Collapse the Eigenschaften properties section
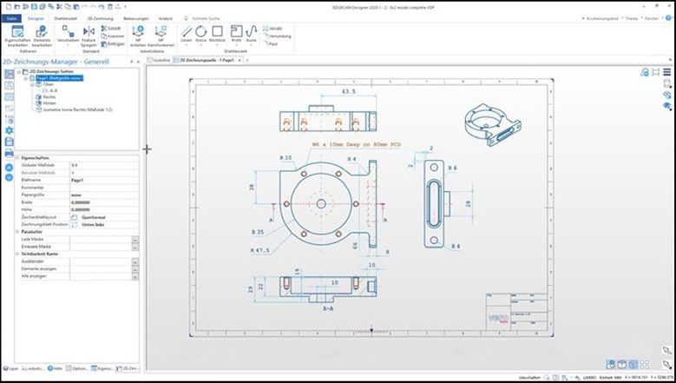 [x=17, y=158]
